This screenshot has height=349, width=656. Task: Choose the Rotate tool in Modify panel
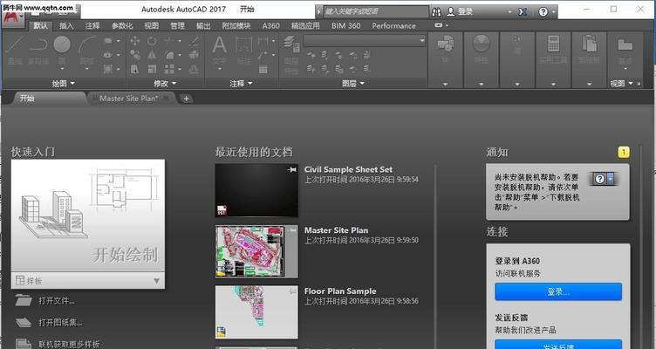[x=152, y=41]
